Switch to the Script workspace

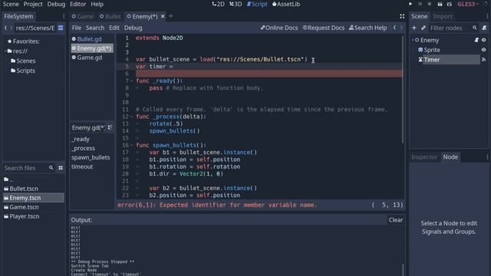pos(257,4)
